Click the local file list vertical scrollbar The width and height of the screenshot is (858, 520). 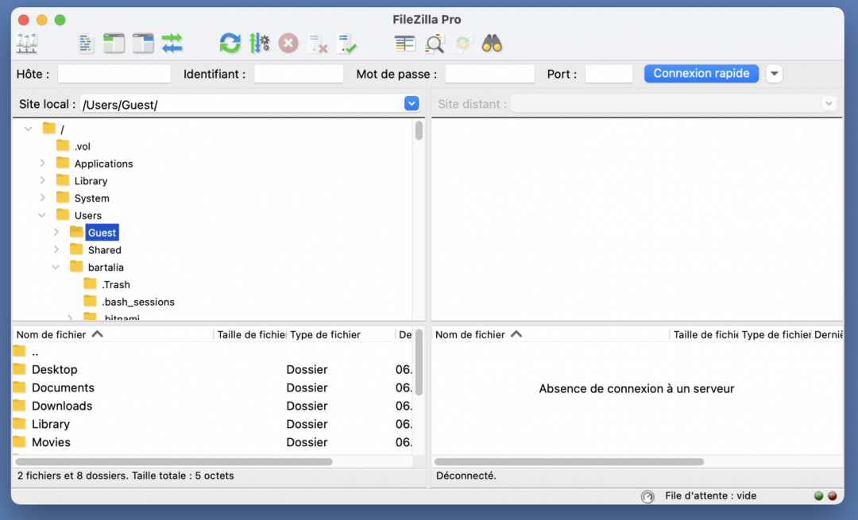(419, 361)
